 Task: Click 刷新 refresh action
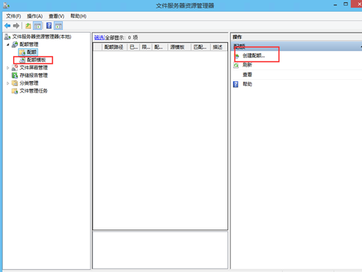[247, 65]
